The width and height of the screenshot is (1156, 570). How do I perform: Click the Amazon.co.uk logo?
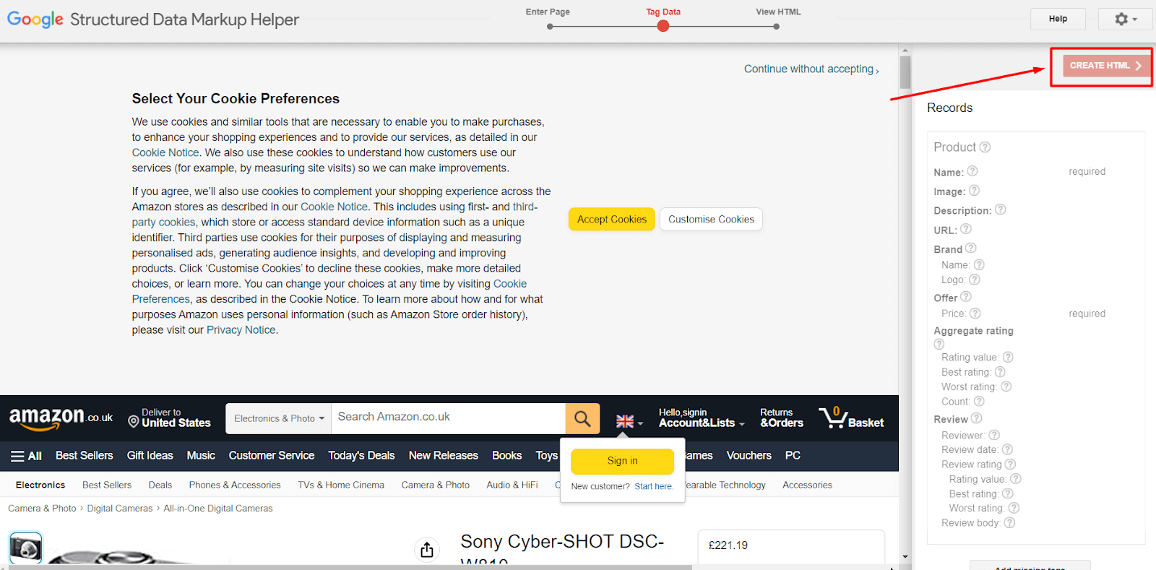(x=61, y=418)
